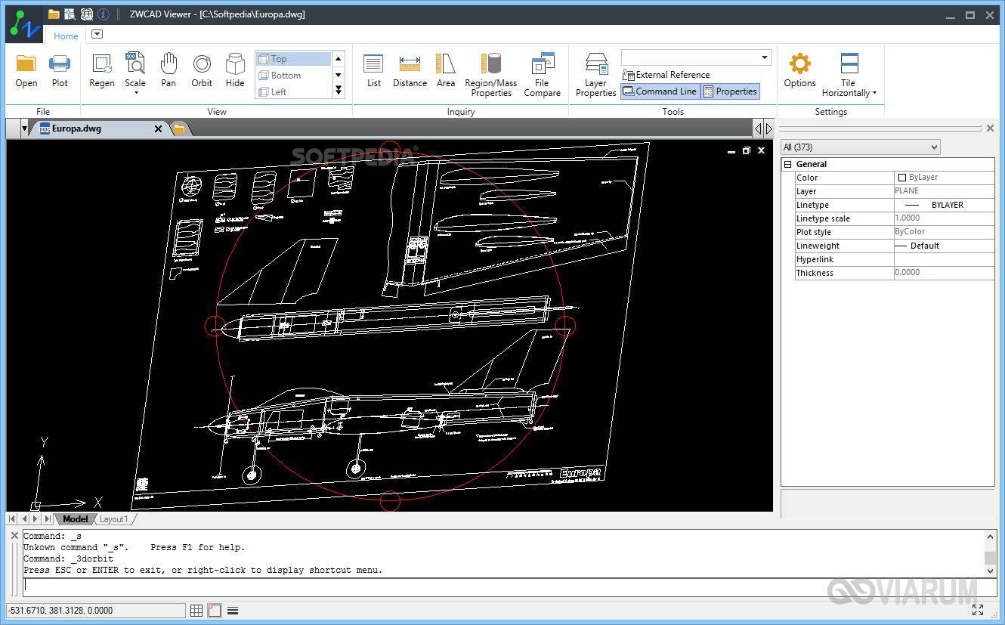
Task: Open the Options gear settings
Action: click(799, 70)
